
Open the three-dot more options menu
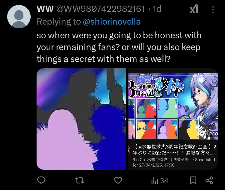coord(213,10)
